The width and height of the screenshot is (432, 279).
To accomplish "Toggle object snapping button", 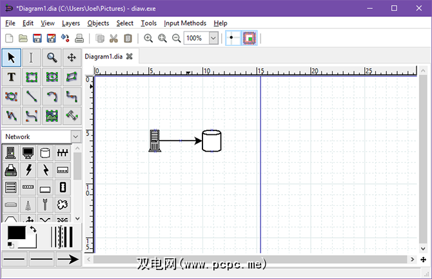I will tap(250, 38).
